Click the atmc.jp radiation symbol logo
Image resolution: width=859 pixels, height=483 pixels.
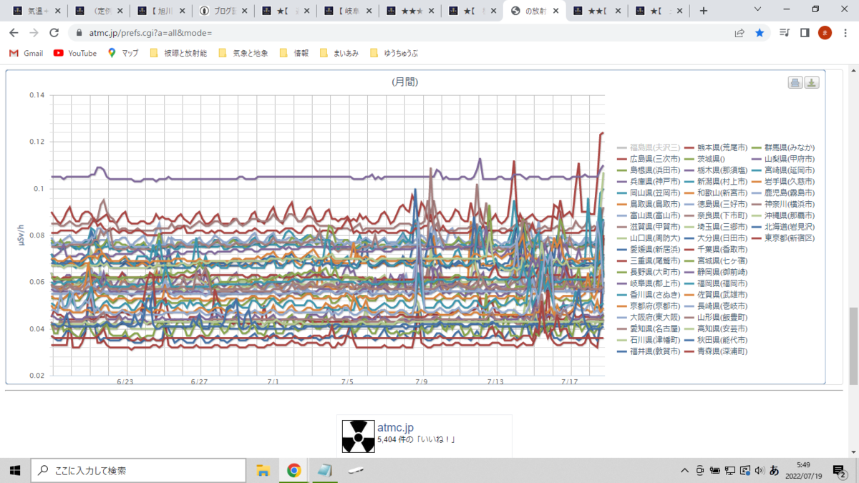358,436
